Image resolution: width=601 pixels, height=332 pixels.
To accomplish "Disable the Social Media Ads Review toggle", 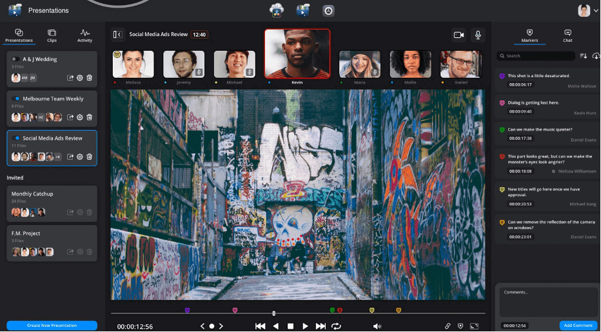I will tap(15, 138).
